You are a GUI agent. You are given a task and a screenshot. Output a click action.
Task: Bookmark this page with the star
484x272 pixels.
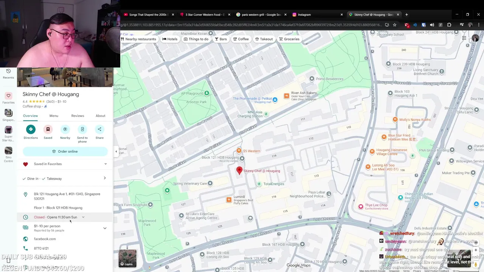coord(394,25)
